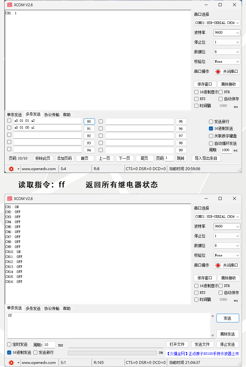
Task: Click the gear settings icon in the lower XCOM window
Action: coord(11,363)
